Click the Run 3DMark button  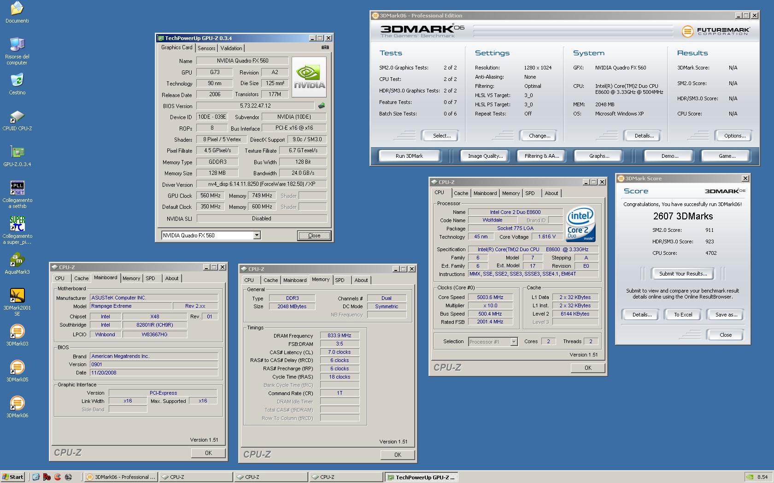409,156
